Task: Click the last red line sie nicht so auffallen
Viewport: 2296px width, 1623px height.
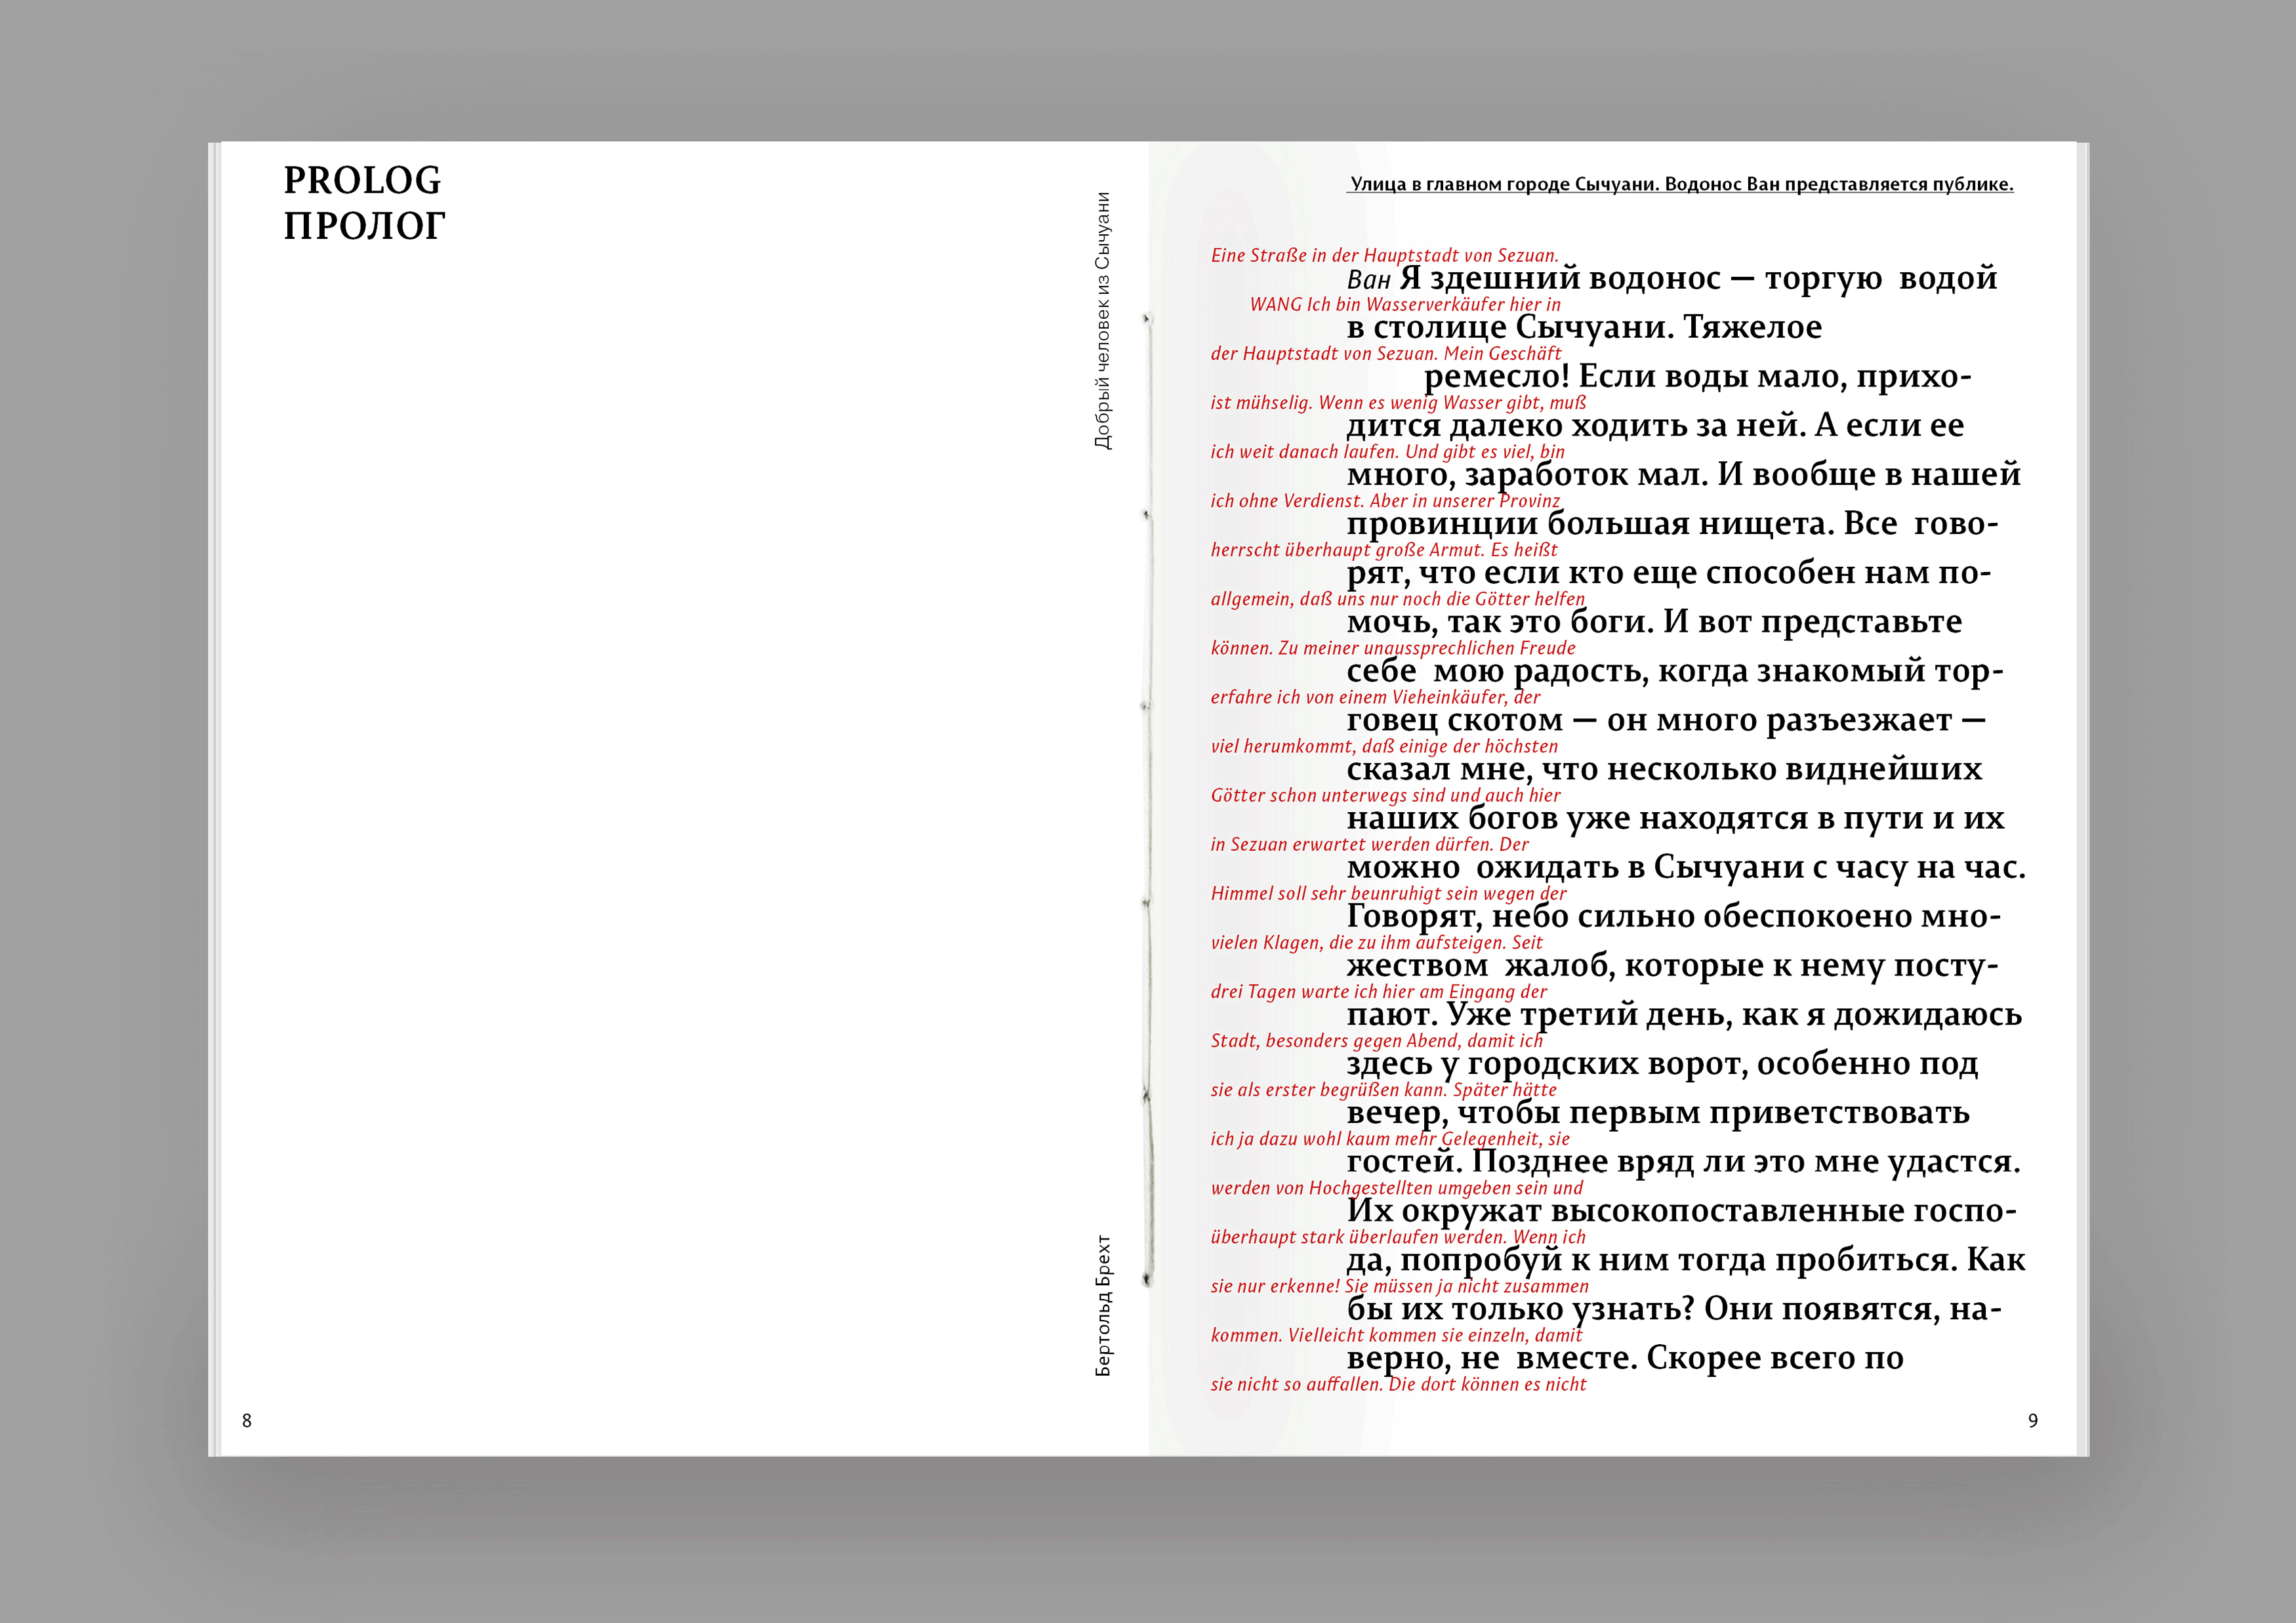Action: click(x=1398, y=1385)
